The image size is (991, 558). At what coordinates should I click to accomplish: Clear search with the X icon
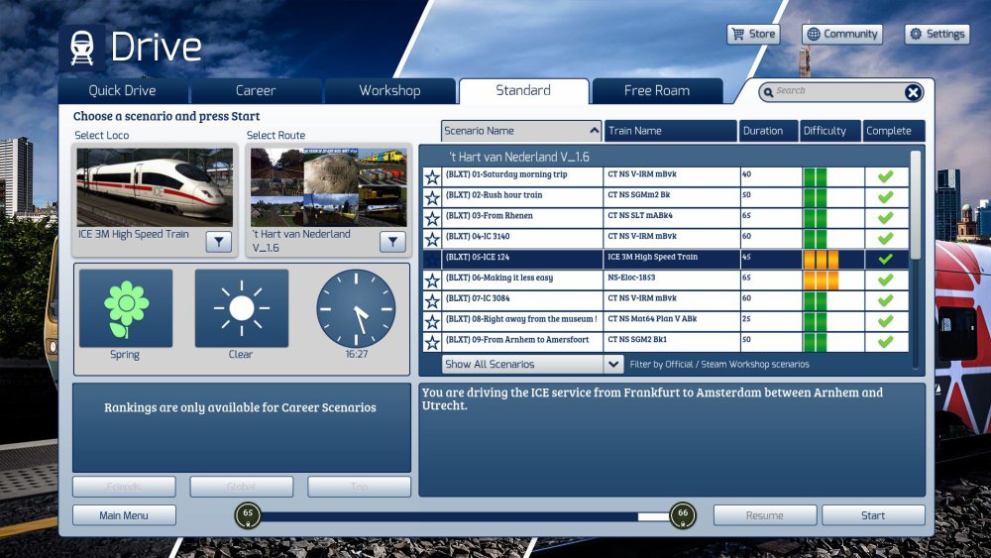pyautogui.click(x=913, y=92)
